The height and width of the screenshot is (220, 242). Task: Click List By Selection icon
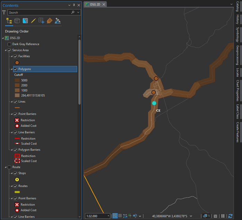tap(25, 21)
